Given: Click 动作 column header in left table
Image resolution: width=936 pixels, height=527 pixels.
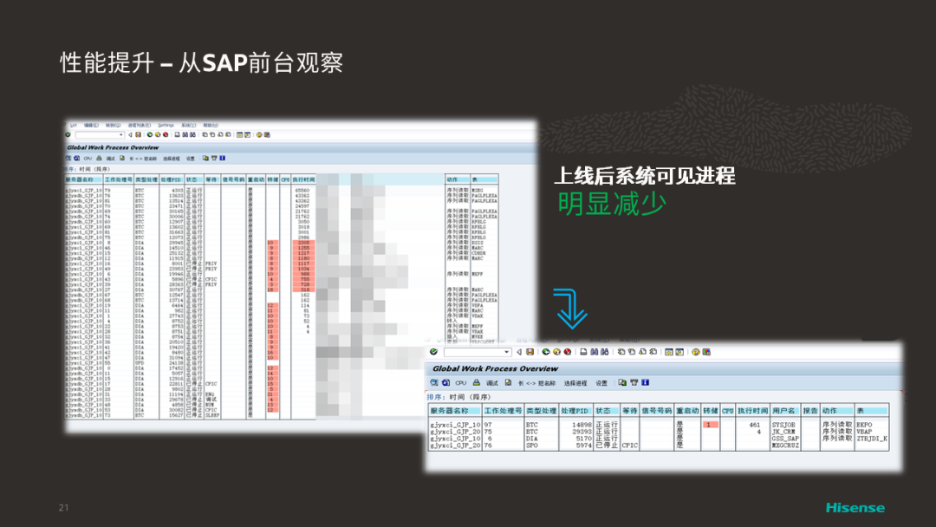Looking at the screenshot, I should [x=458, y=179].
